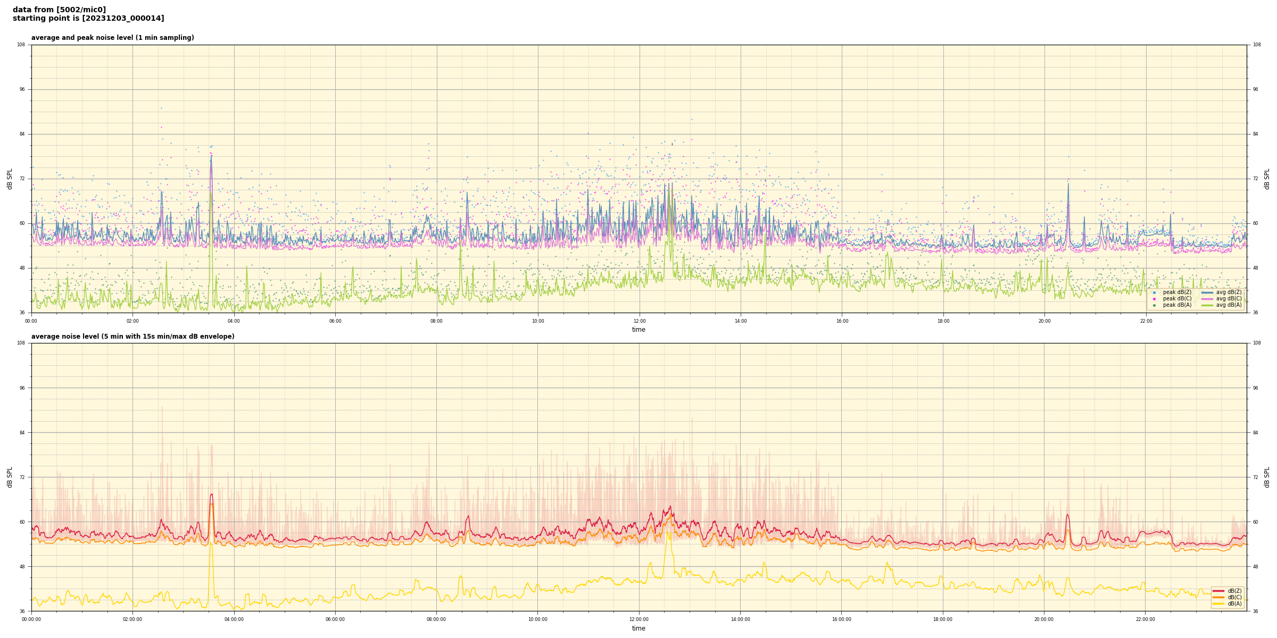Image resolution: width=1277 pixels, height=638 pixels.
Task: Click the 03:30 noise spike in top chart
Action: (211, 159)
